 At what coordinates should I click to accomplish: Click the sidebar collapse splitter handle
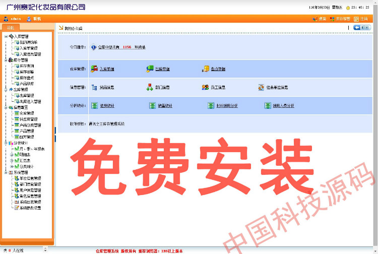pyautogui.click(x=55, y=134)
